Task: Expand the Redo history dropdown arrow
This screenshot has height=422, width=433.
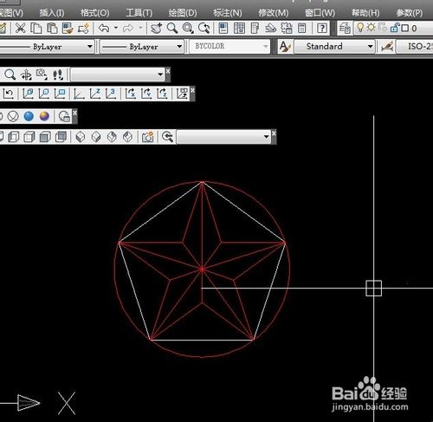Action: coord(141,28)
